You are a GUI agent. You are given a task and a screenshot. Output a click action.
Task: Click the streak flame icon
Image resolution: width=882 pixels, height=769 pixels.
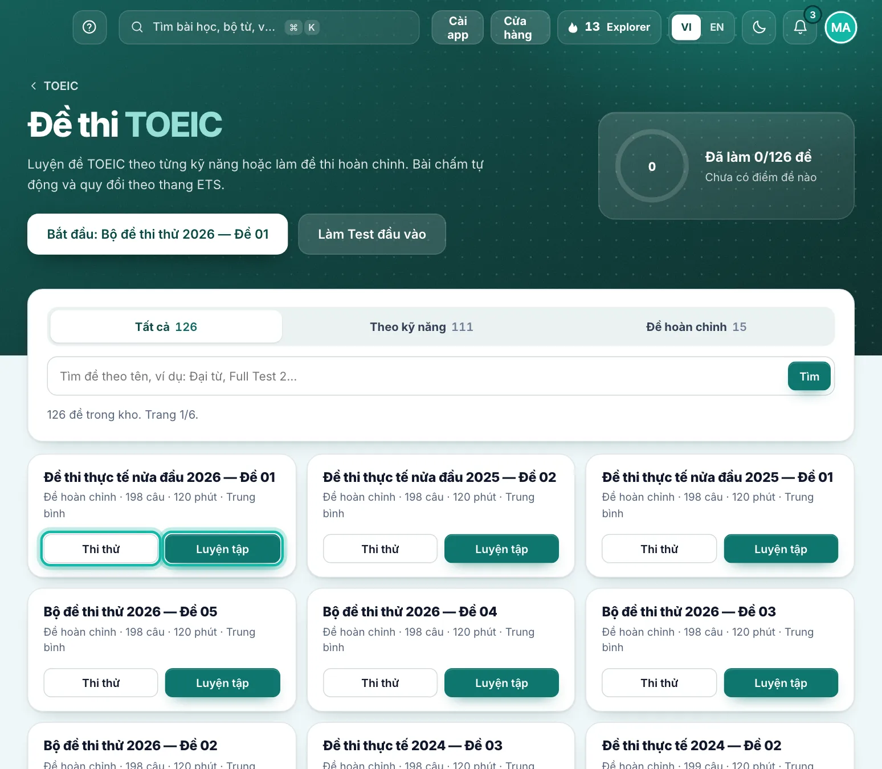573,27
